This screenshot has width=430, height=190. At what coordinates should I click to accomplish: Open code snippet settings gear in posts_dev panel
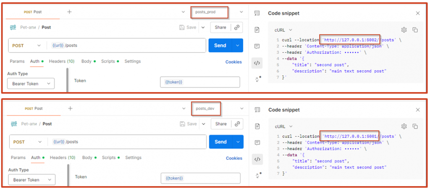[404, 126]
